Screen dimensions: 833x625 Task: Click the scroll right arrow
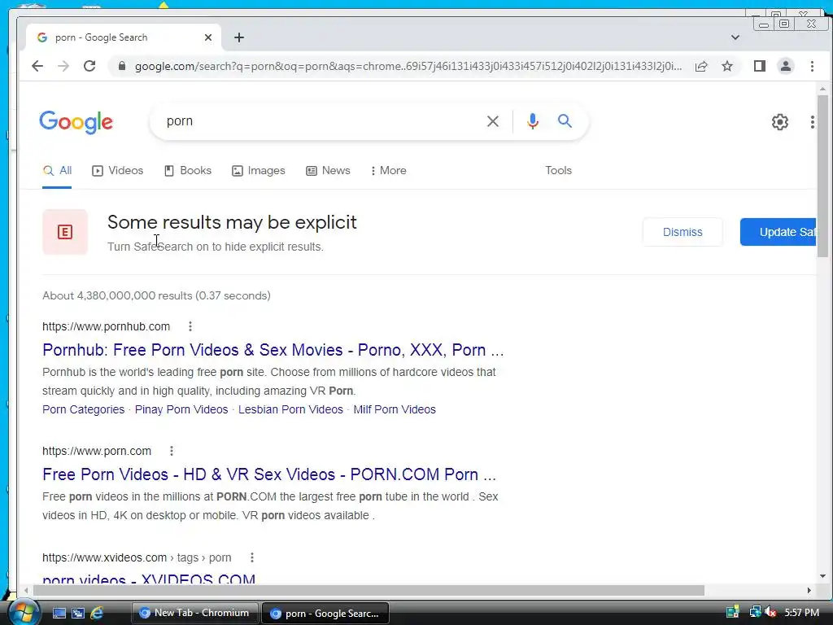(809, 591)
